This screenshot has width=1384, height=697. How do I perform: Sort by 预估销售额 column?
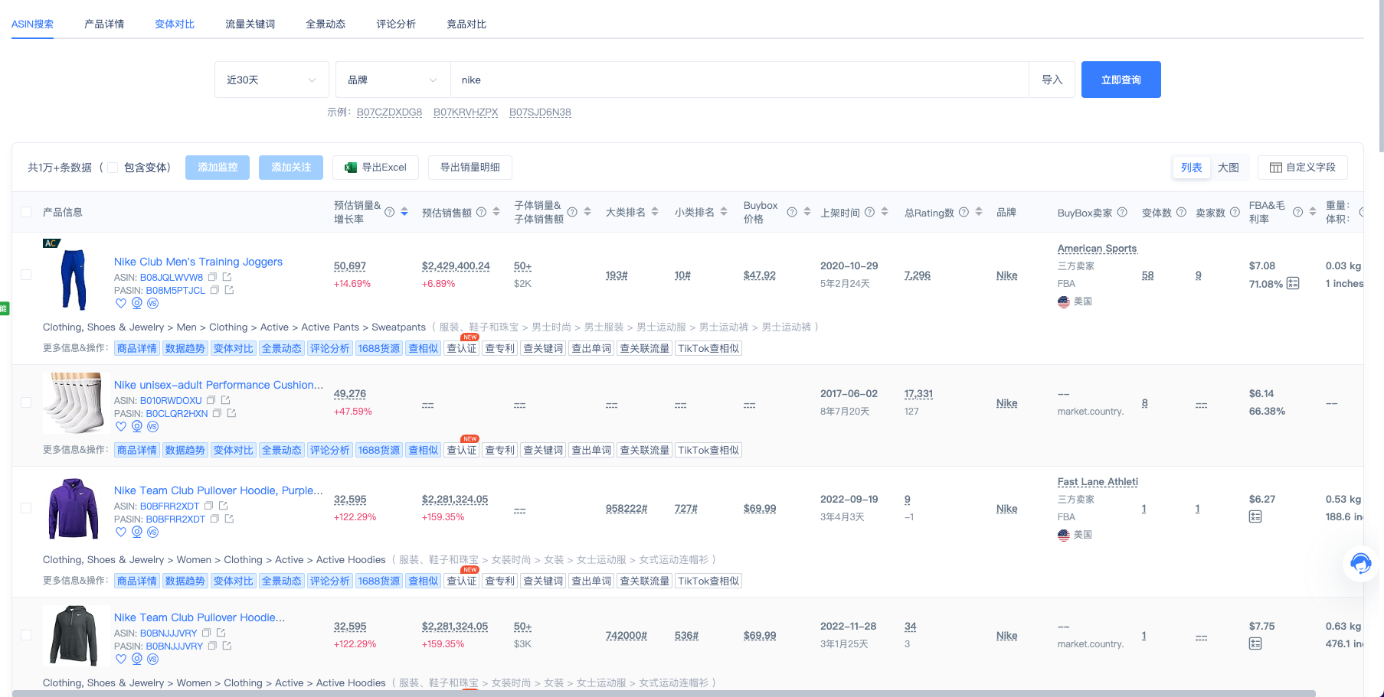[496, 212]
